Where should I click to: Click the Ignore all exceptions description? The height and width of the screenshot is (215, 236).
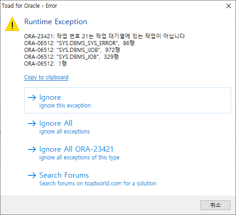(x=64, y=132)
